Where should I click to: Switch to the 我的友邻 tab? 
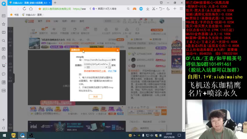coord(147,122)
